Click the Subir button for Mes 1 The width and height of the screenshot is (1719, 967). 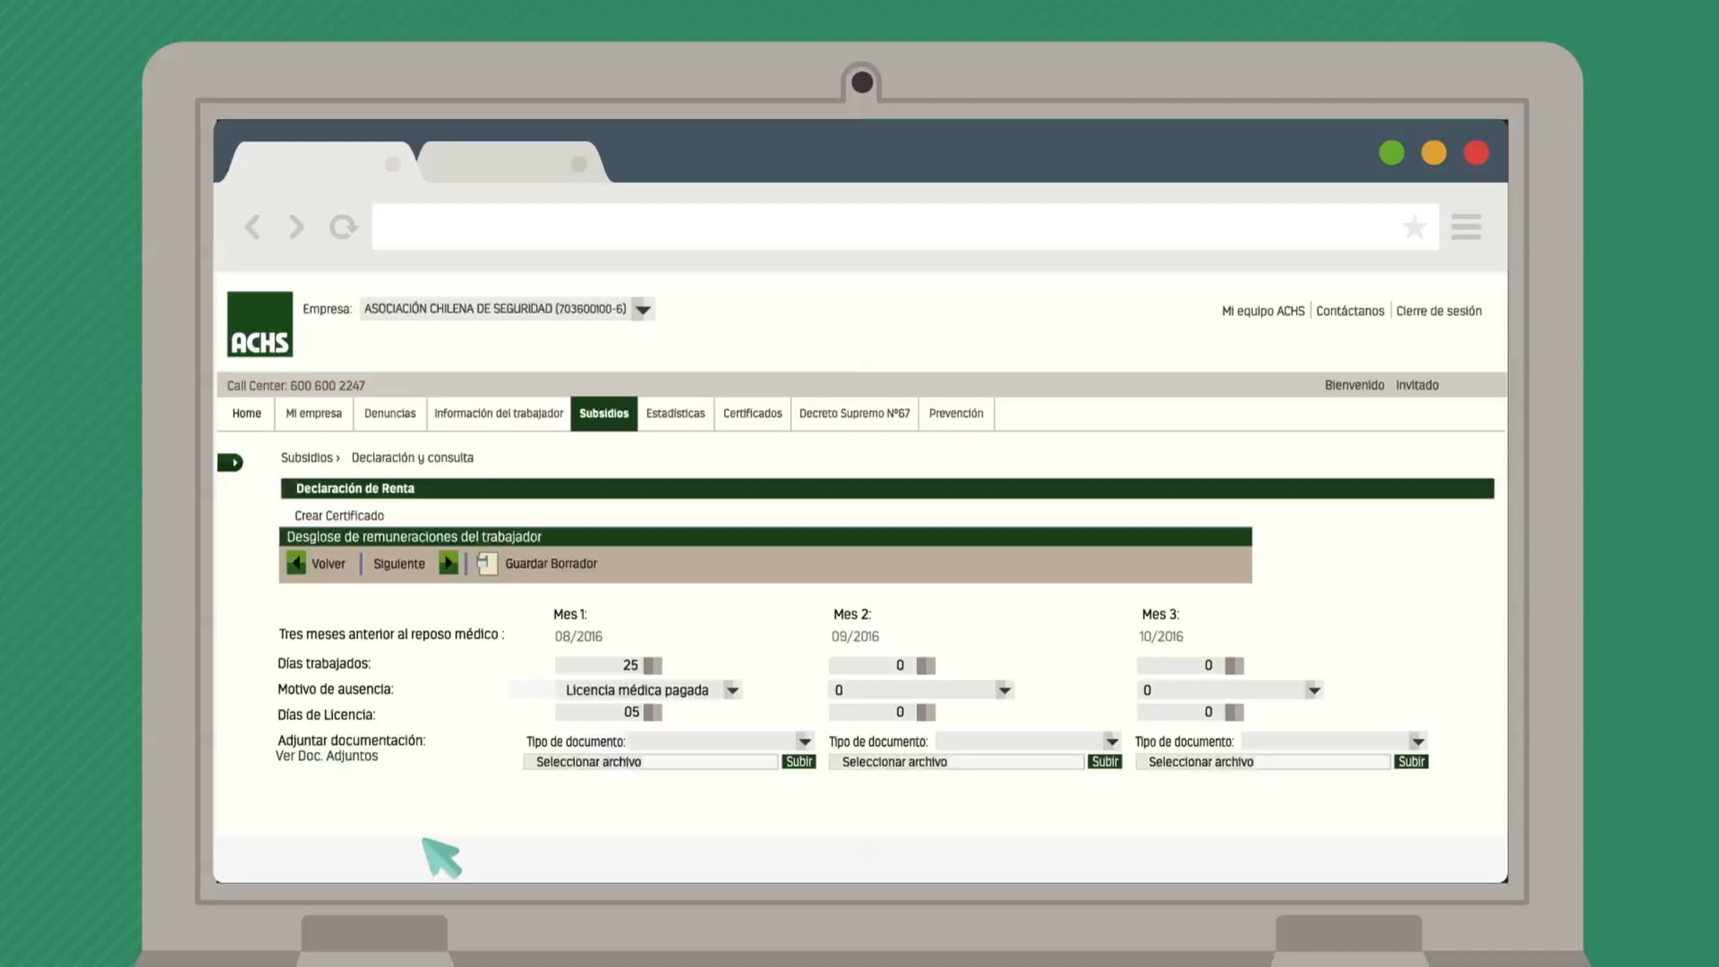click(799, 762)
